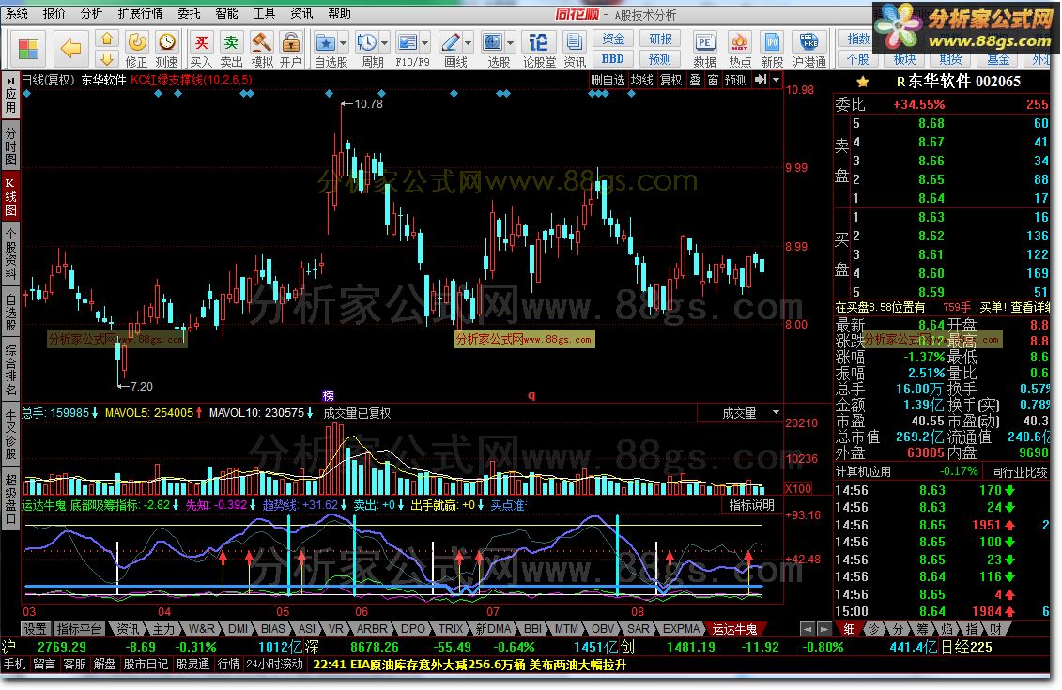Viewport: 1062px width, 690px height.
Task: Toggle 复权 price adjustment
Action: click(671, 80)
